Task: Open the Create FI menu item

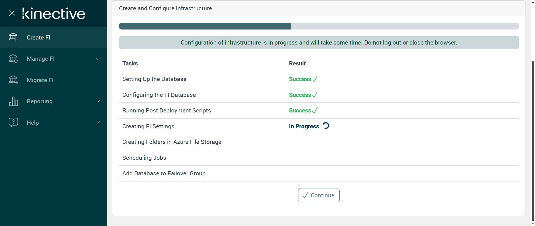Action: pos(38,38)
